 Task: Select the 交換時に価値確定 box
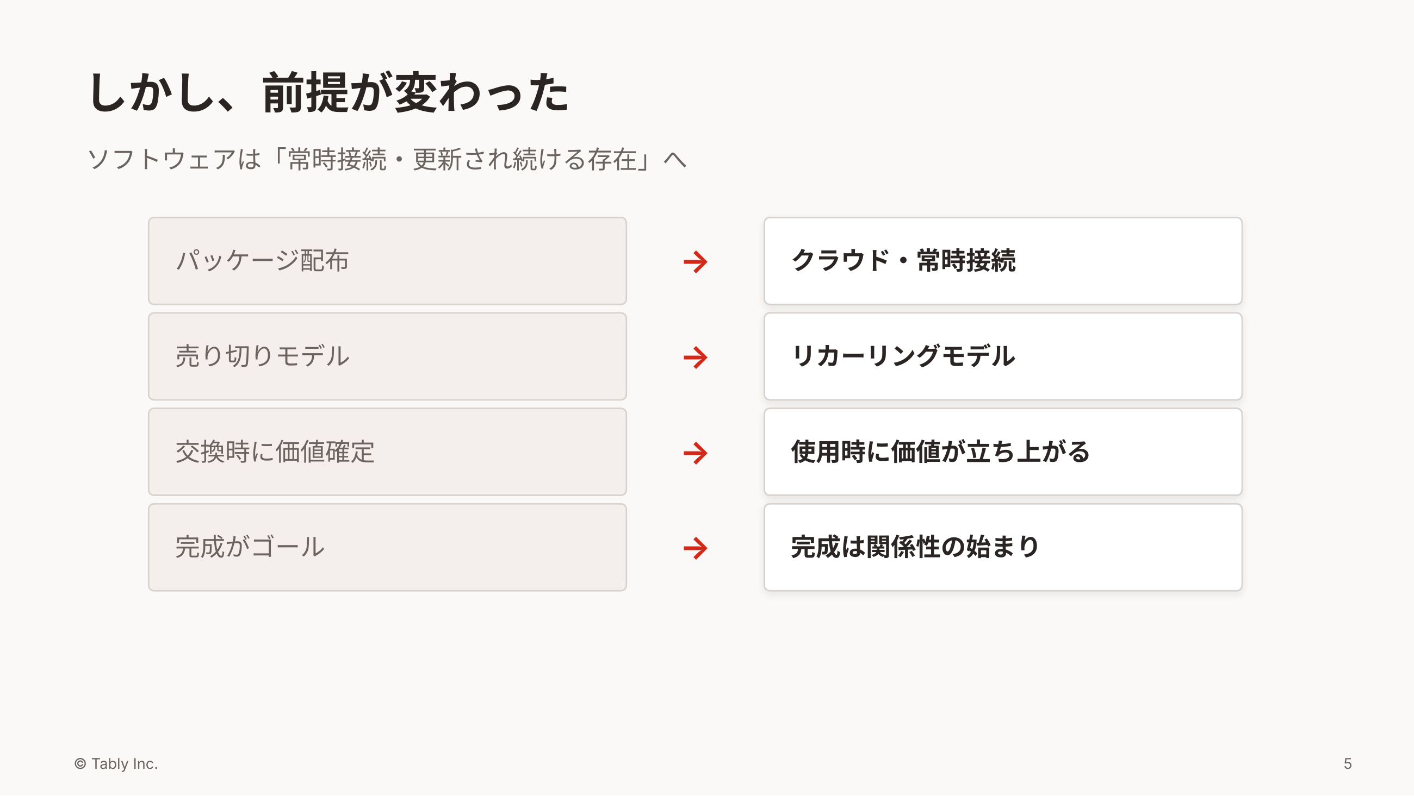(x=387, y=452)
